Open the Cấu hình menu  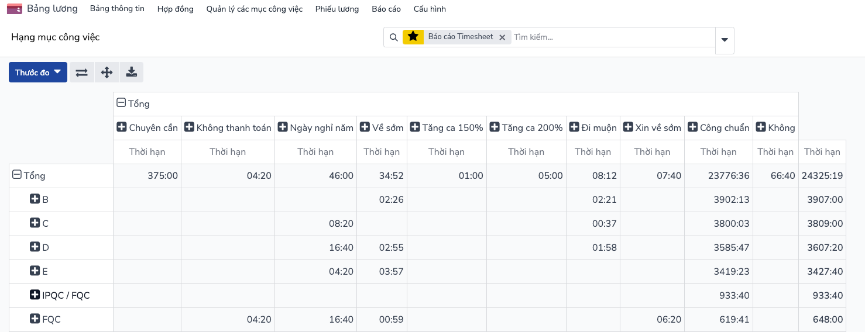coord(430,9)
